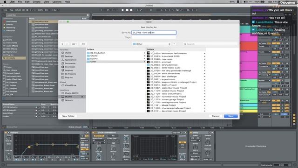
Task: Open the Help menu
Action: click(67, 2)
